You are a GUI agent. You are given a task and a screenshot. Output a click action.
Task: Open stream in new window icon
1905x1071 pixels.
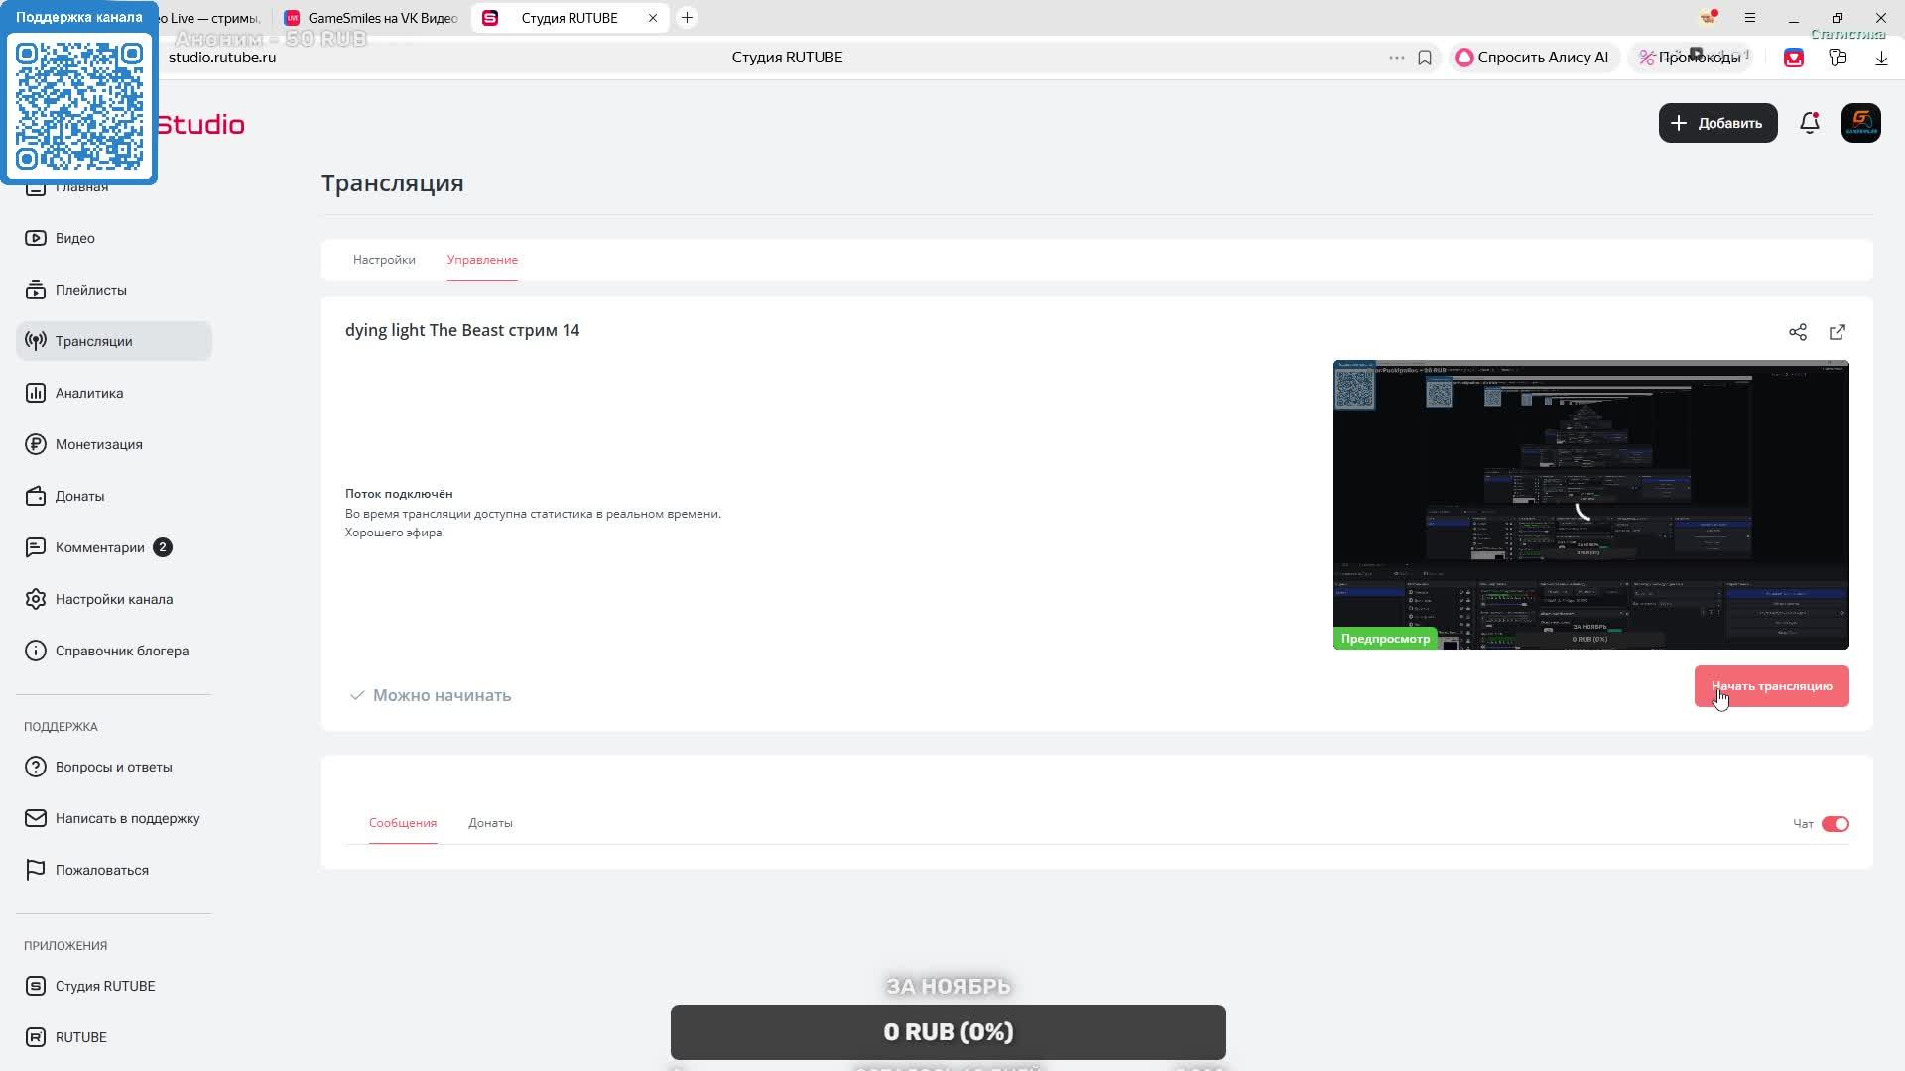tap(1837, 332)
